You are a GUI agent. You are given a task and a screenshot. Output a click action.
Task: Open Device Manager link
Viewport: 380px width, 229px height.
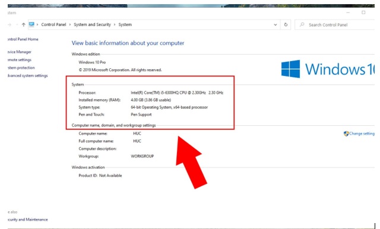point(20,52)
